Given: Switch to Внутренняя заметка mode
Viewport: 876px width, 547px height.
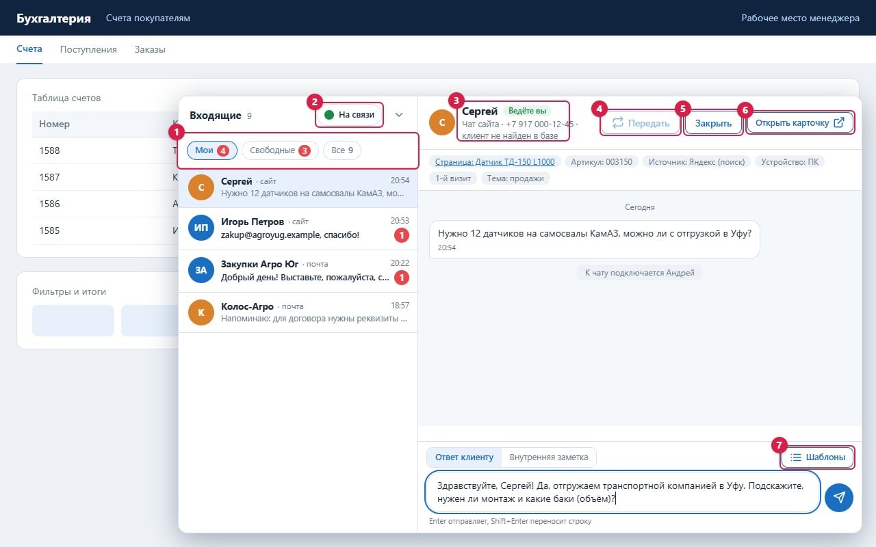Looking at the screenshot, I should point(549,457).
